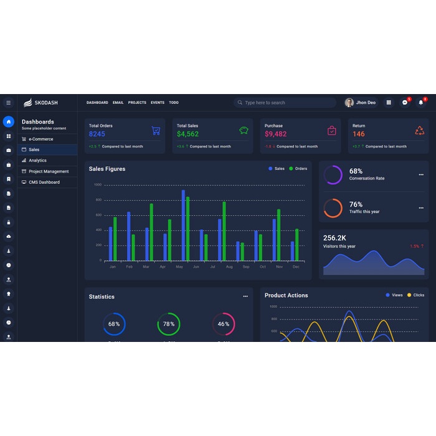Image resolution: width=436 pixels, height=436 pixels.
Task: Click the piggy bank icon on the Total Sales card
Action: click(x=244, y=130)
